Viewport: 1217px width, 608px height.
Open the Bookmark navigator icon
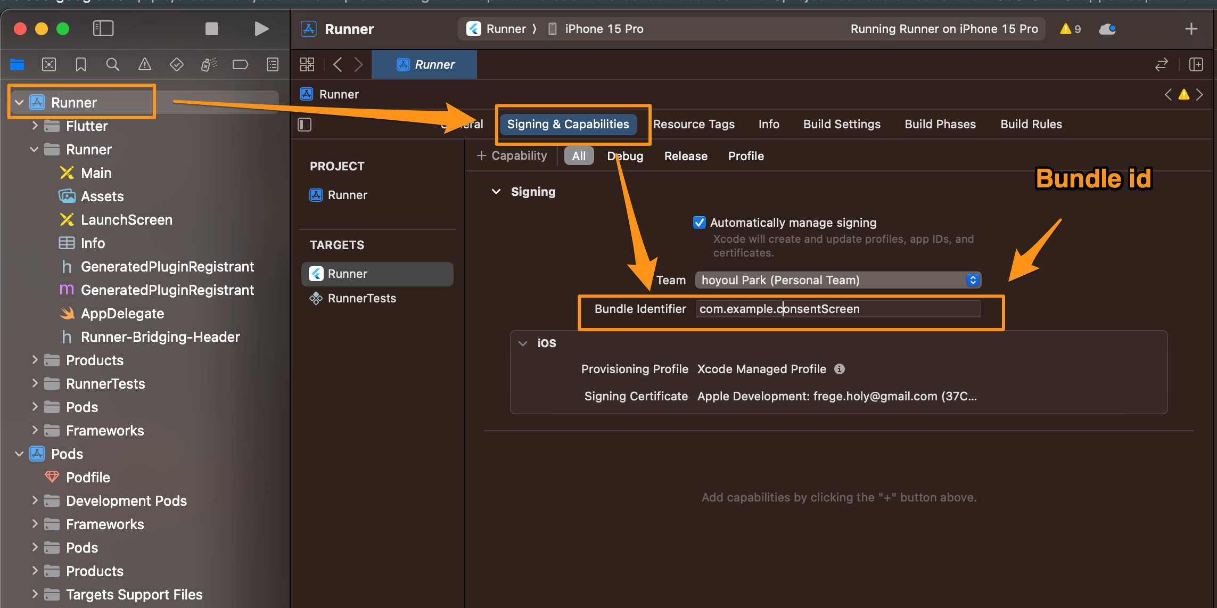point(81,65)
